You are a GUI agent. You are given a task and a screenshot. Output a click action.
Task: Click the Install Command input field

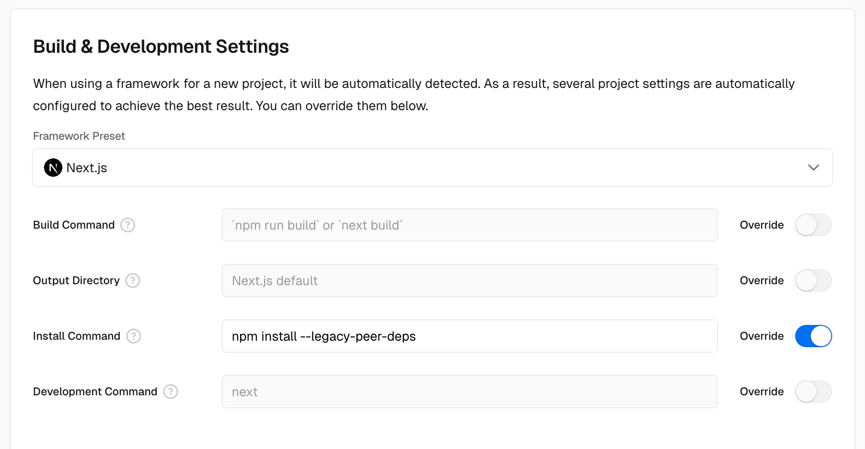pyautogui.click(x=470, y=336)
